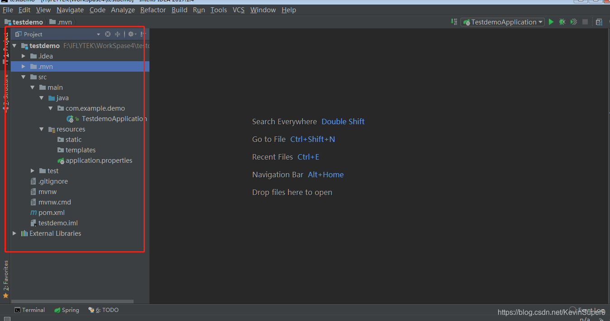Screen dimensions: 610x321
Task: Open the Refactor menu
Action: [153, 10]
